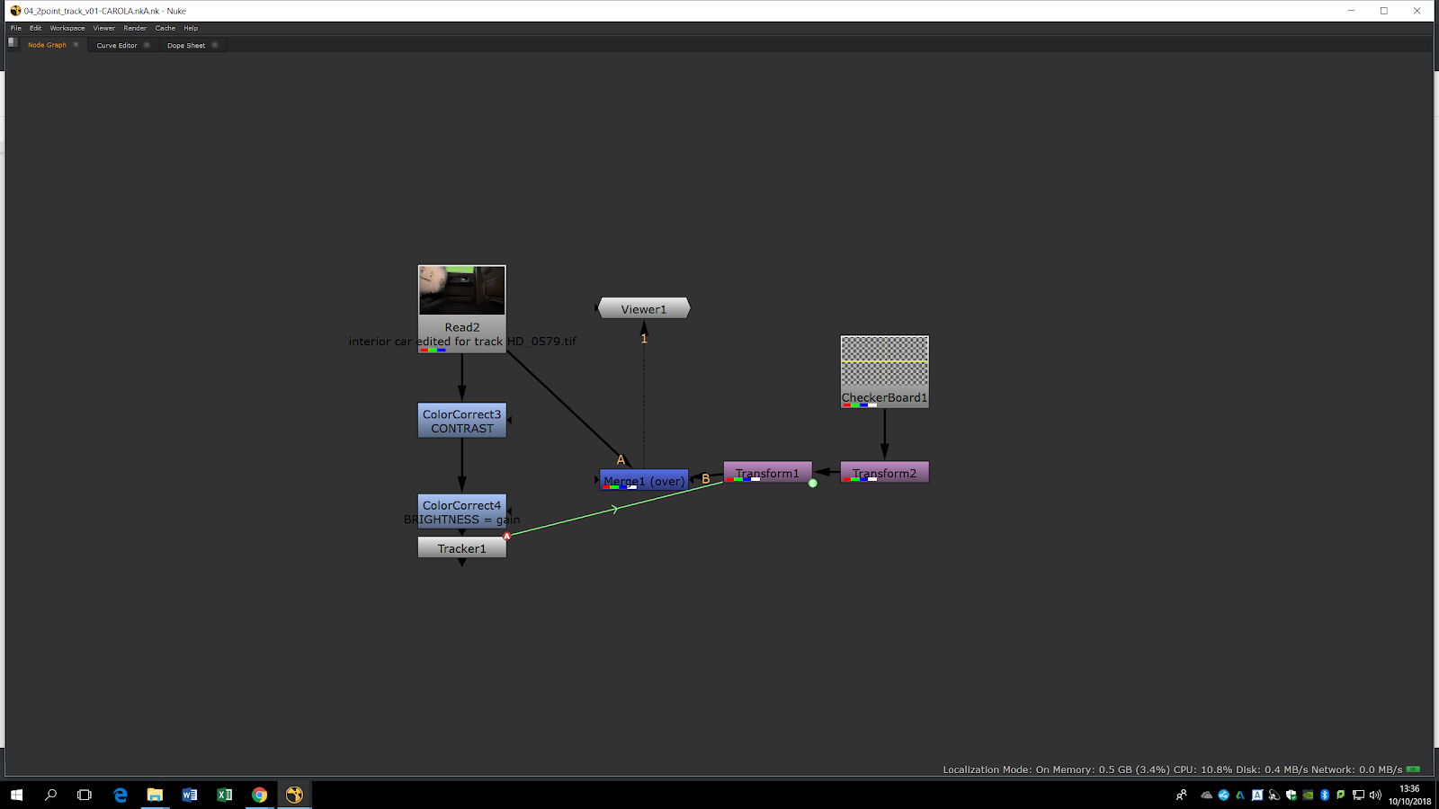Click the NVIDIA icon in system tray
The width and height of the screenshot is (1439, 809).
1308,795
